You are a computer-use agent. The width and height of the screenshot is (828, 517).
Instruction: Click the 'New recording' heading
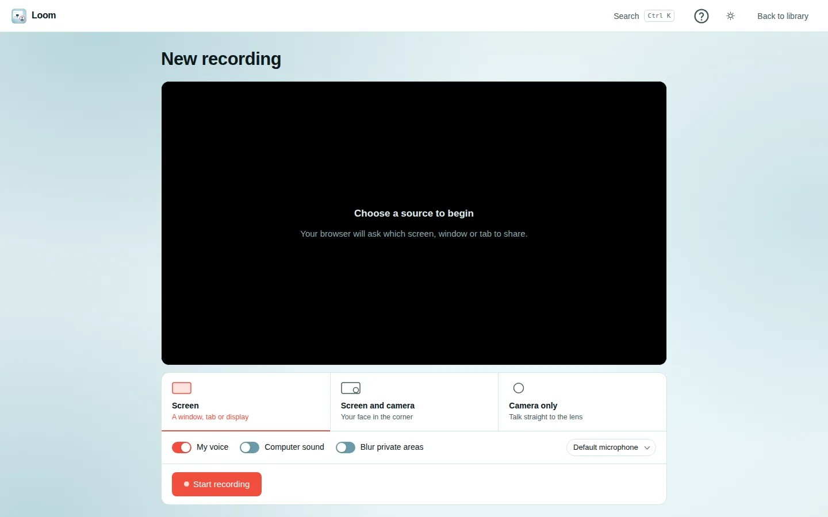(x=221, y=59)
